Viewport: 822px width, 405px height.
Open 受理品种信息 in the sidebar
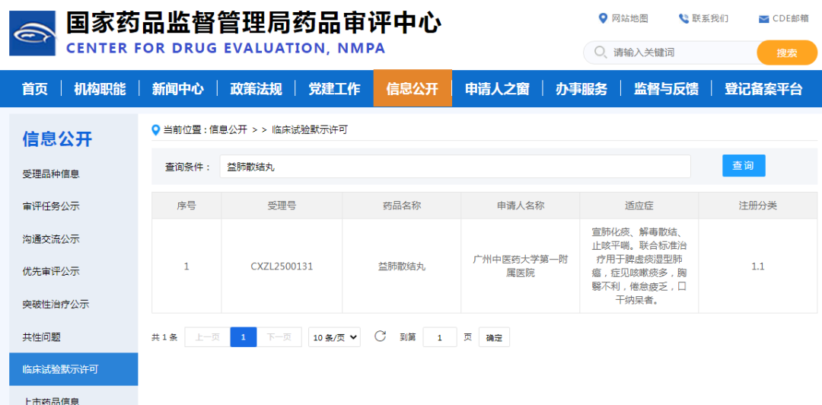coord(51,174)
